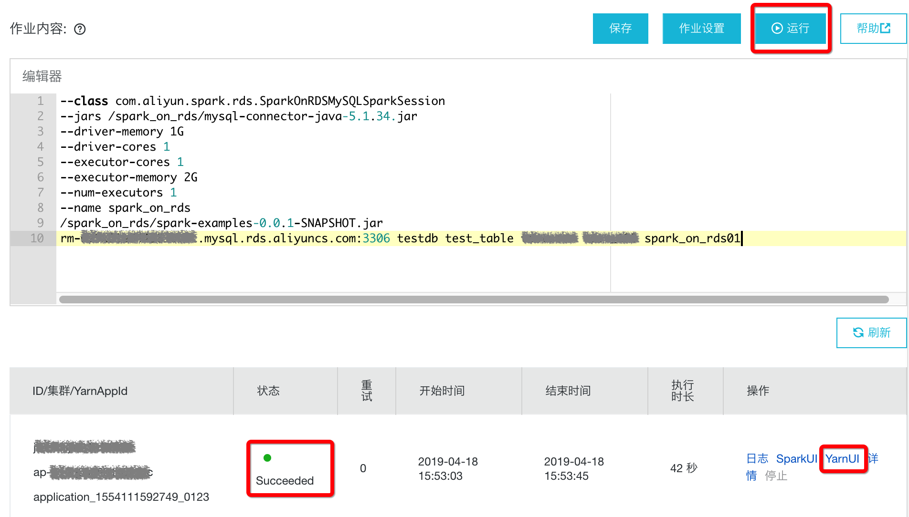Click the highlighted line 10 with testdb
This screenshot has height=517, width=909.
pos(481,238)
